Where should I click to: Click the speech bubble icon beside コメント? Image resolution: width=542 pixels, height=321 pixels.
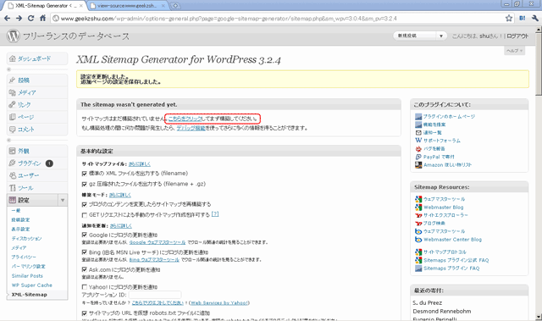tap(12, 130)
